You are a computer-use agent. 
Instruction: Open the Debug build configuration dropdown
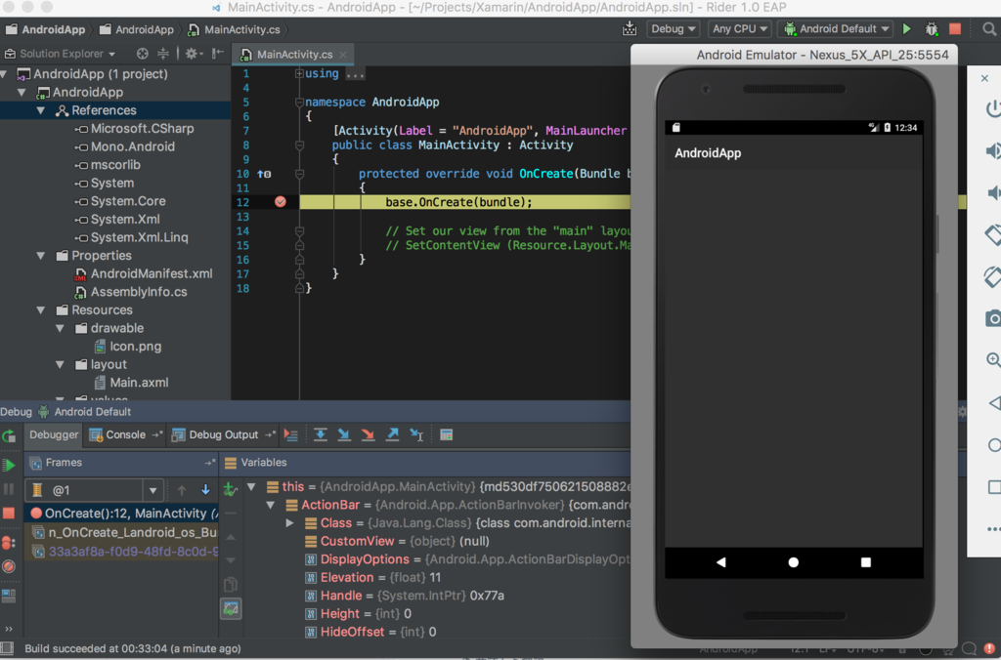point(674,28)
